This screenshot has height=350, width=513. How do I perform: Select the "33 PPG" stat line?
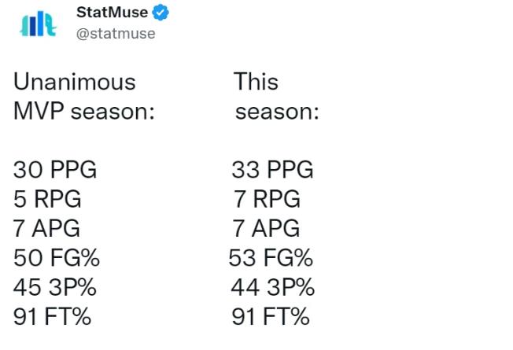click(x=272, y=169)
